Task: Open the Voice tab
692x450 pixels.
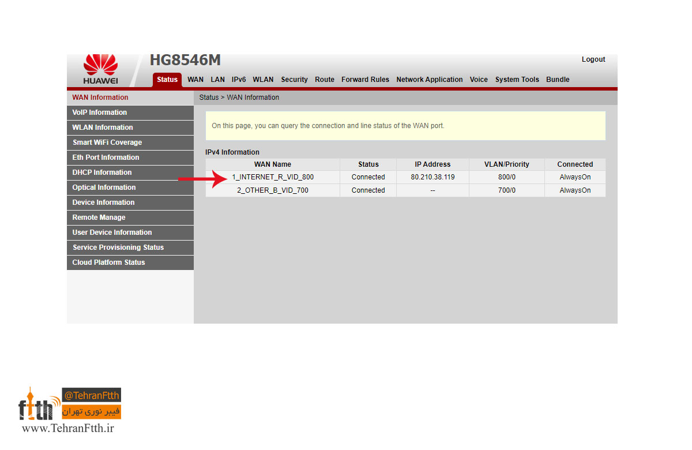Action: point(479,80)
